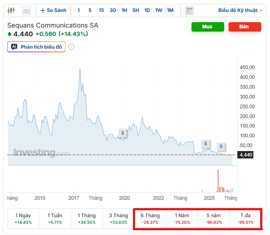This screenshot has height=235, width=270.
Task: Select the 3 Tháng performance range
Action: [118, 219]
